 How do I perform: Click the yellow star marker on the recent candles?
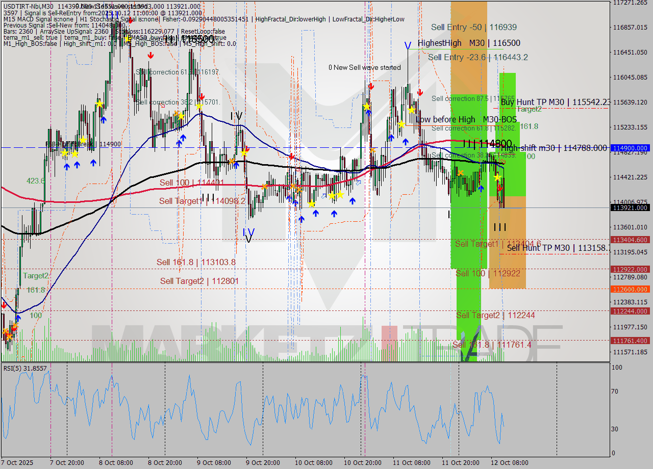click(498, 177)
